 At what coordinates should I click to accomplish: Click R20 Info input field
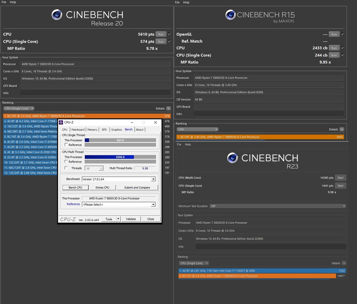(x=96, y=93)
